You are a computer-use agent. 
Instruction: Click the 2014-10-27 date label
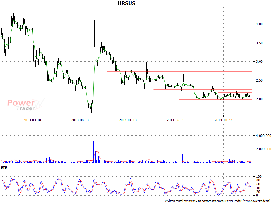point(223,120)
